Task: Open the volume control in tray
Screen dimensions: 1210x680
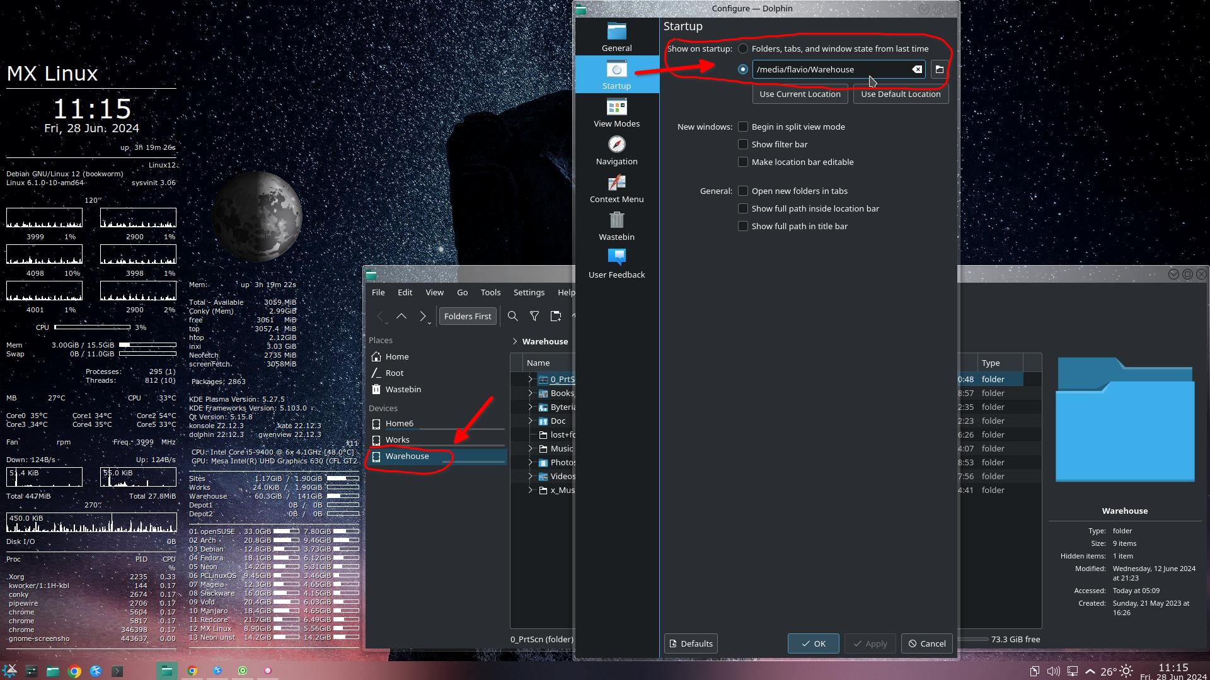Action: [1053, 671]
